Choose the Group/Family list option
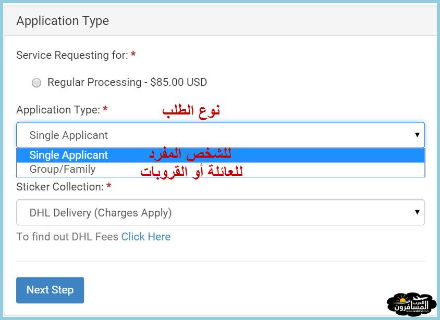The width and height of the screenshot is (440, 320). [221, 170]
